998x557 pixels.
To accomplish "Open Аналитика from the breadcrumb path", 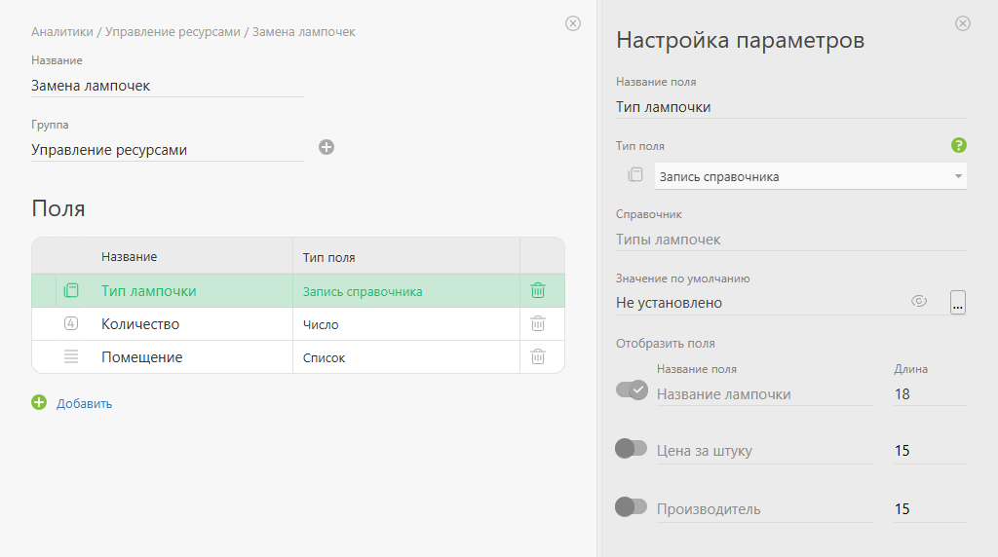I will (62, 32).
